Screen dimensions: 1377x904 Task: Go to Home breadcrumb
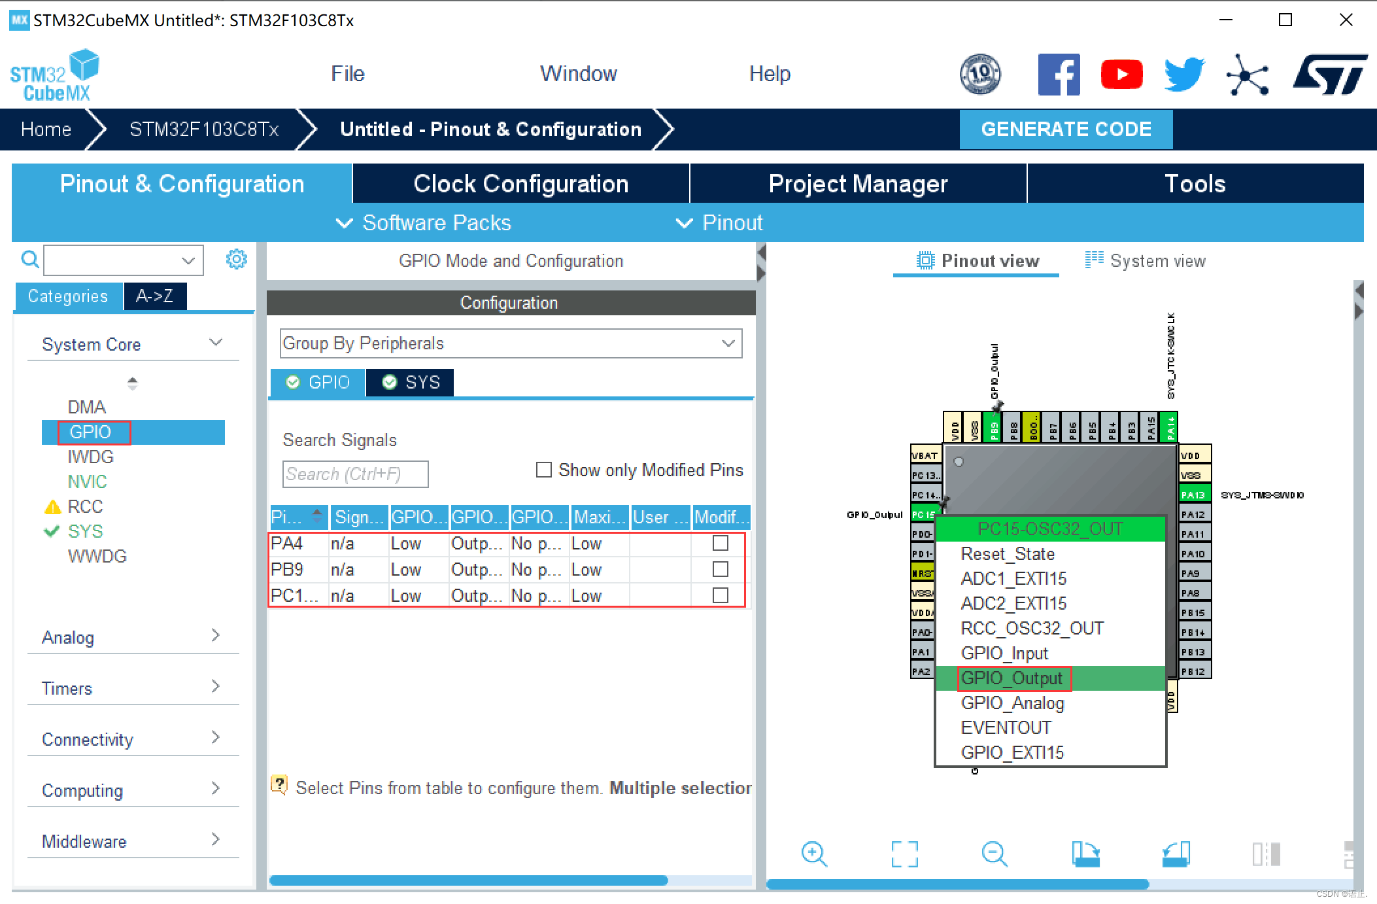click(x=46, y=129)
